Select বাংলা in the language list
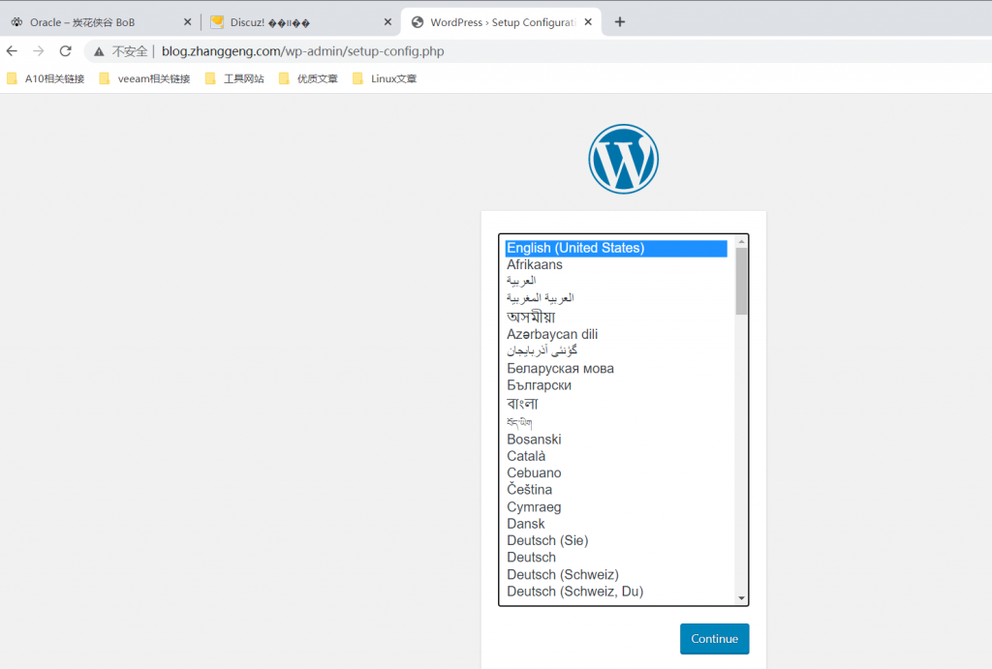This screenshot has width=992, height=669. (x=616, y=404)
